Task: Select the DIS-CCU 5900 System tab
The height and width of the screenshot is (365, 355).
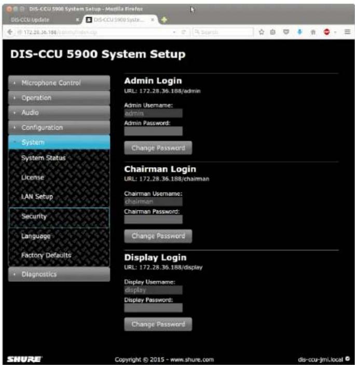Action: tap(120, 20)
